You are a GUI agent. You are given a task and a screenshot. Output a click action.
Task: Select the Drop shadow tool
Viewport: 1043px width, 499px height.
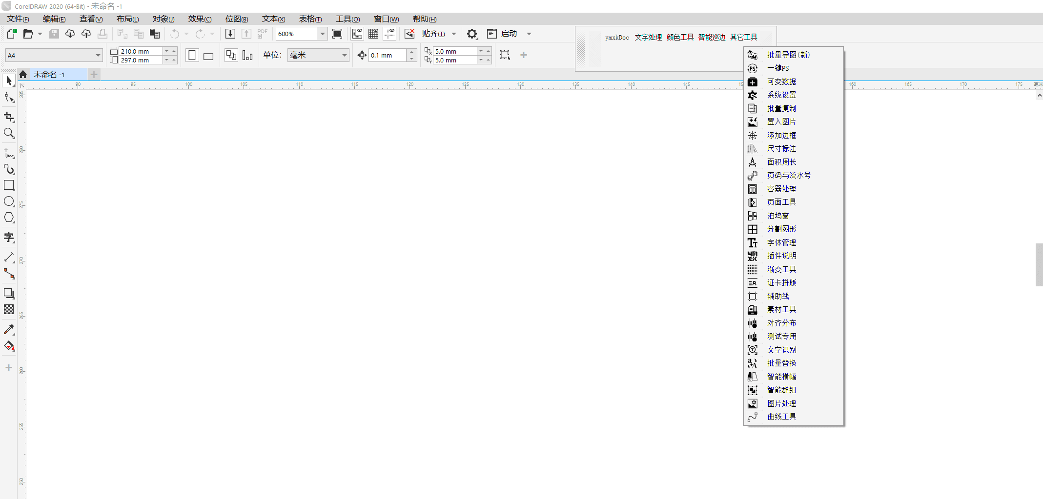click(9, 293)
